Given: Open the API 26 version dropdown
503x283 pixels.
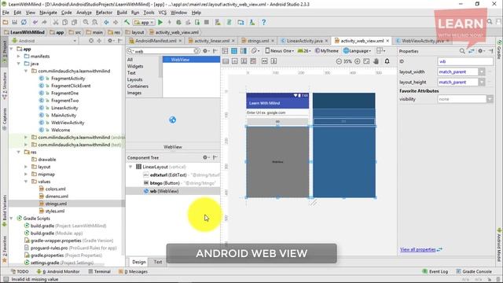Looking at the screenshot, I should pyautogui.click(x=304, y=51).
